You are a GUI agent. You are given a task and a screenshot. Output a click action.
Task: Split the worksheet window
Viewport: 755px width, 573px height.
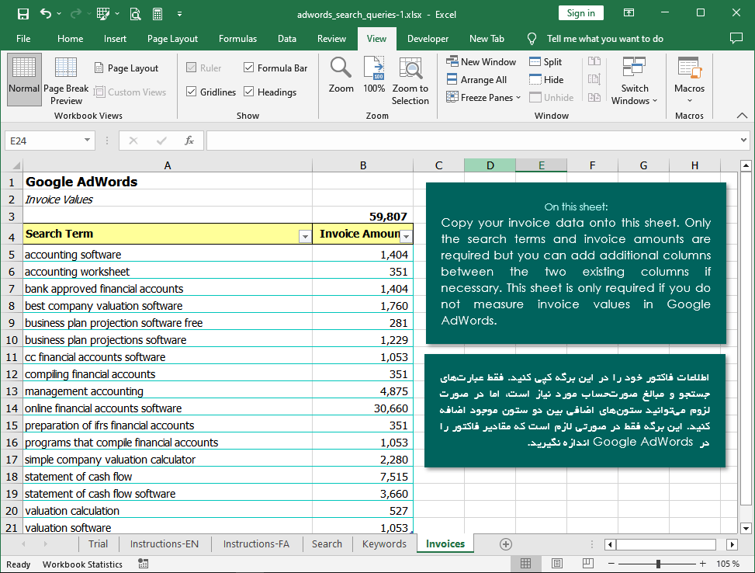[545, 61]
